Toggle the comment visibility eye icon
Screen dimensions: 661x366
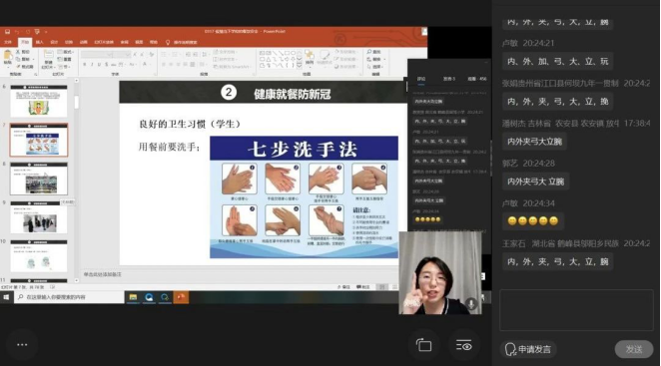click(463, 346)
